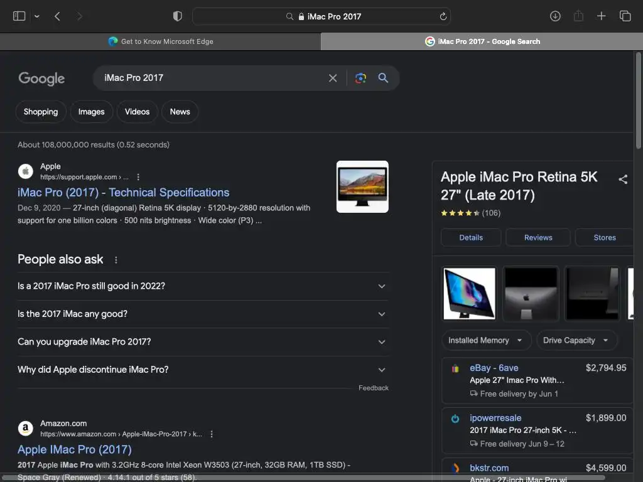Toggle the Safari sidebar icon

pyautogui.click(x=19, y=16)
